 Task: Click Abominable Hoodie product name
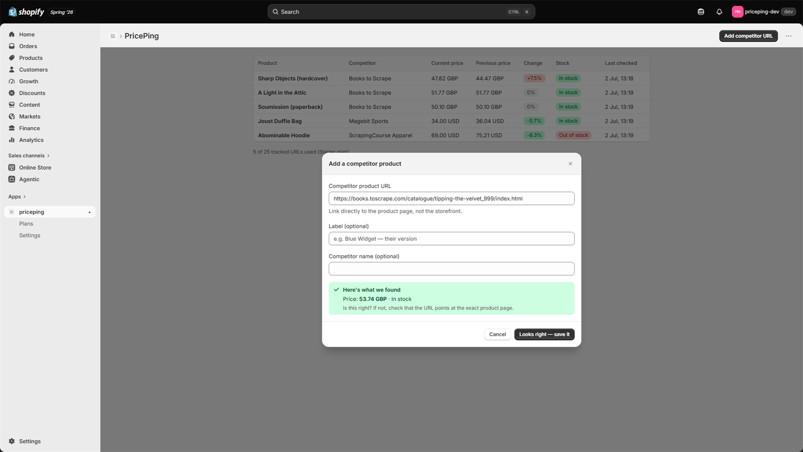[284, 136]
